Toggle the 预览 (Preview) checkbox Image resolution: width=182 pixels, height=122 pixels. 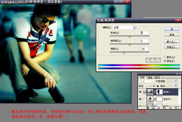pyautogui.click(x=165, y=61)
